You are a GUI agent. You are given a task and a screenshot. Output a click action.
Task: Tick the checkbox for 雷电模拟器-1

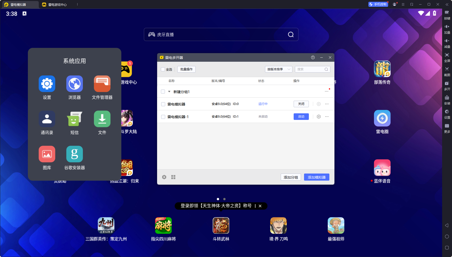[x=163, y=117]
